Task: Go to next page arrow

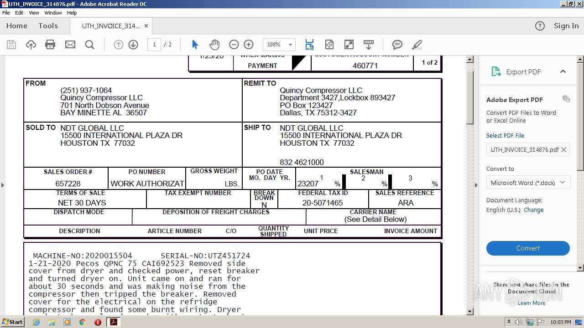Action: coord(133,45)
